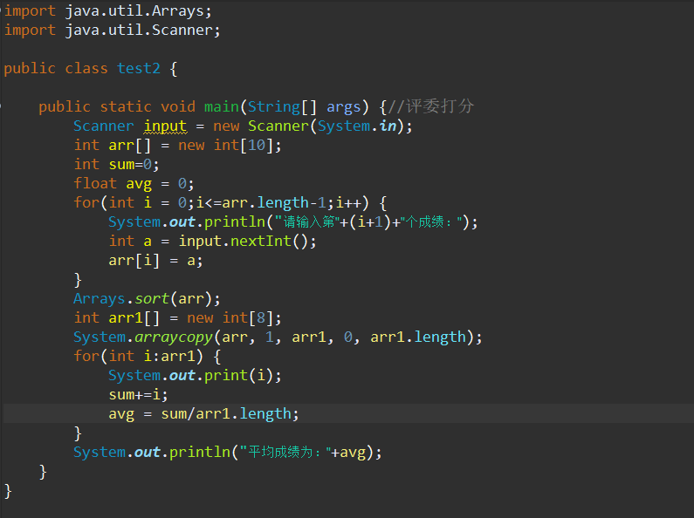Screen dimensions: 694x518
Task: Click the import java.util.Arrays line
Action: point(108,11)
